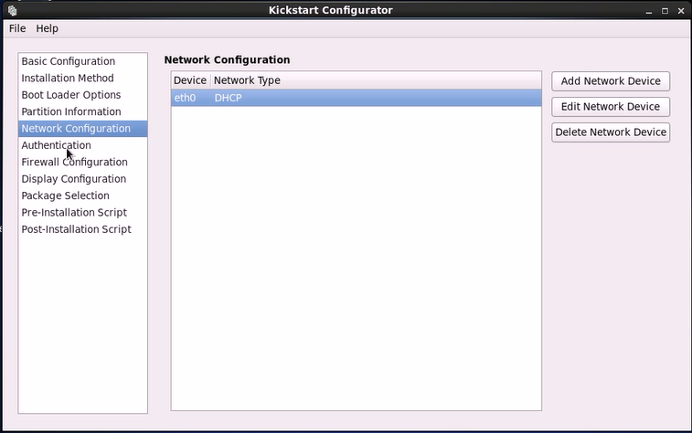
Task: Click Edit Network Device button
Action: pyautogui.click(x=611, y=107)
